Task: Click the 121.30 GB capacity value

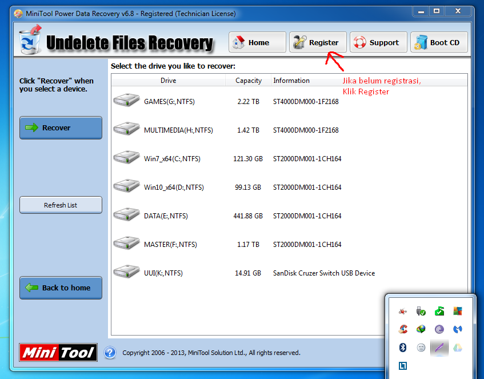Action: [248, 159]
